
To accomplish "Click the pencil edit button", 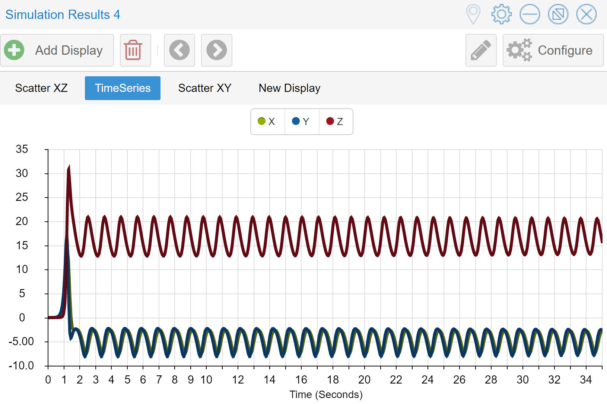I will pos(481,50).
